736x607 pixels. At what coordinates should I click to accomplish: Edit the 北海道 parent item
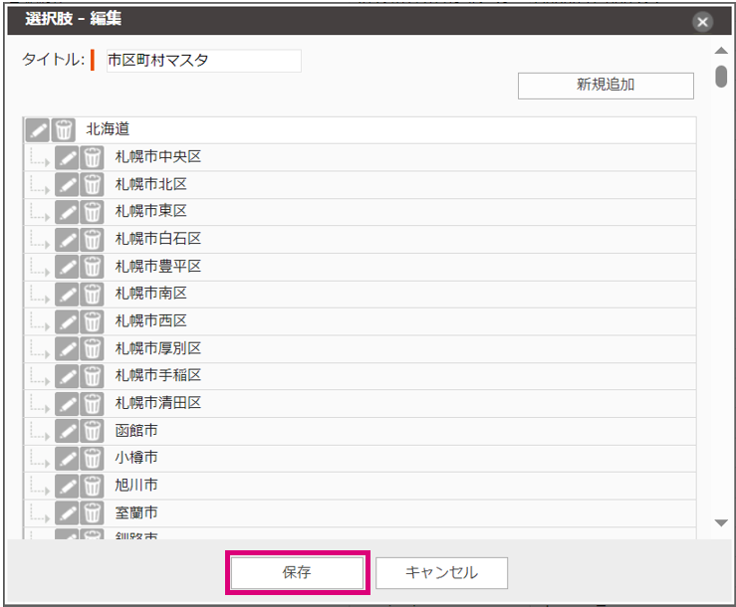point(38,130)
